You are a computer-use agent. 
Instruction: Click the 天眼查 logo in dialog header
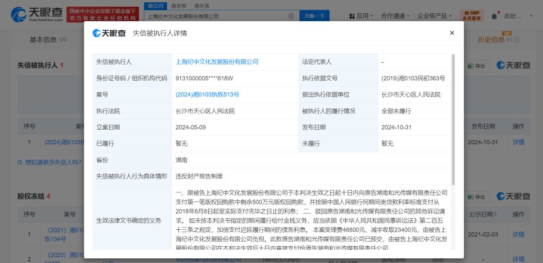click(x=109, y=33)
